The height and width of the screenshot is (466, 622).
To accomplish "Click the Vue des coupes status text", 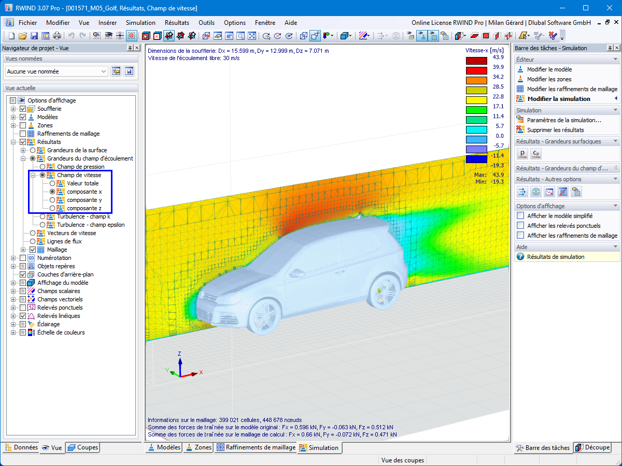I will (403, 460).
